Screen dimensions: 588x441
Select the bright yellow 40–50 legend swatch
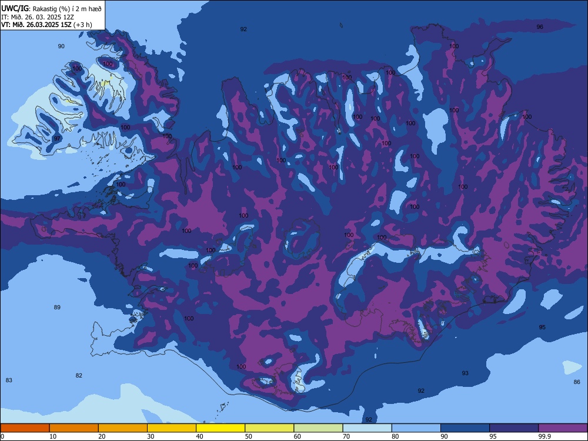point(220,428)
